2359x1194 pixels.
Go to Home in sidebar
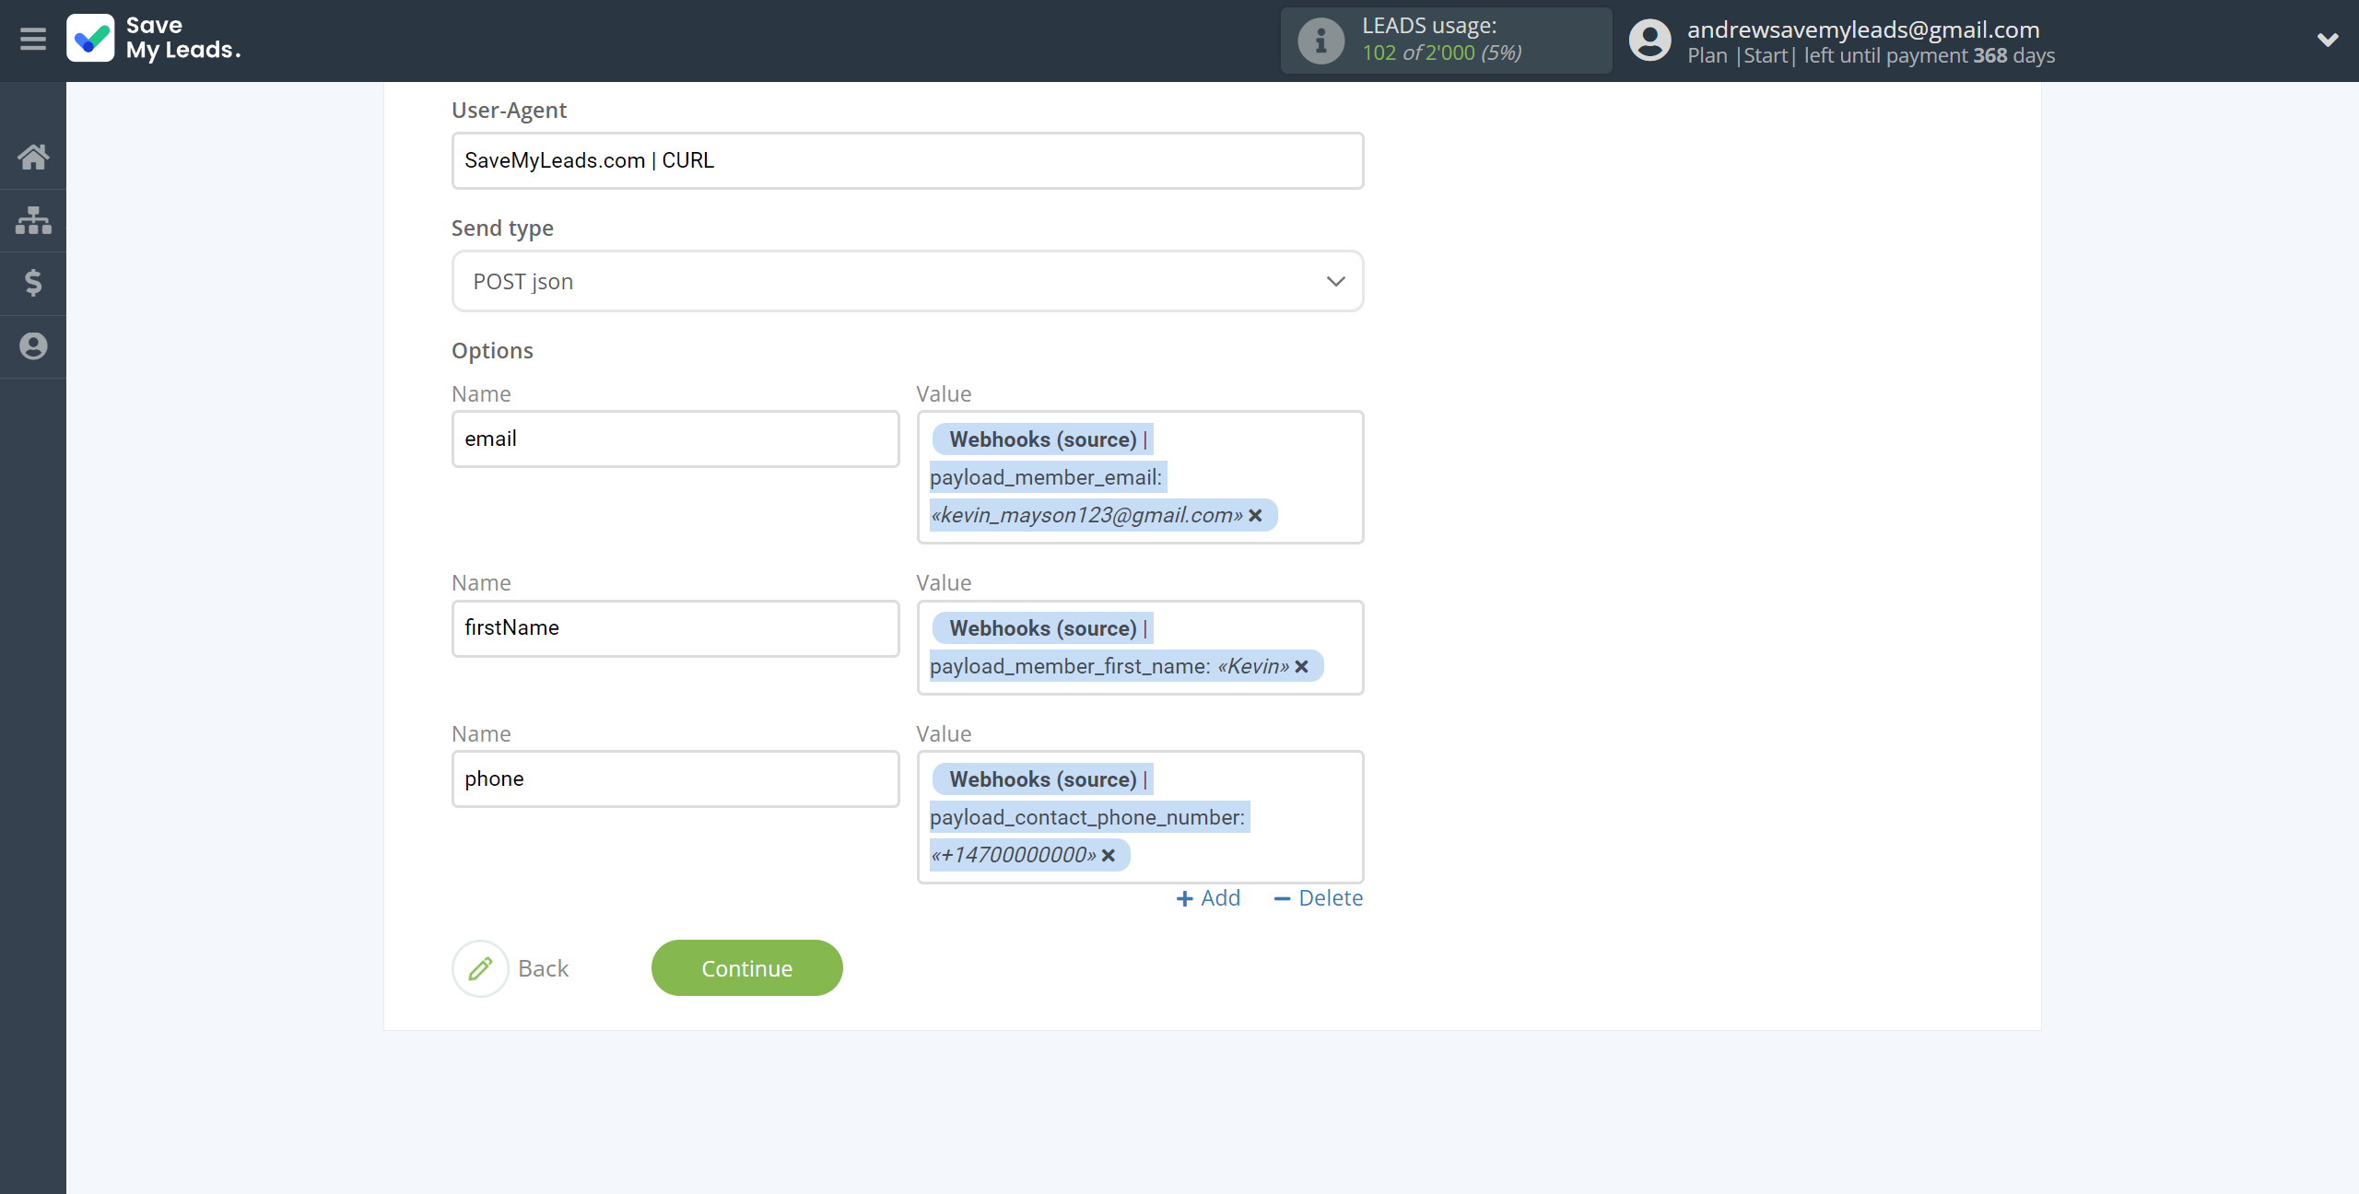[x=33, y=158]
